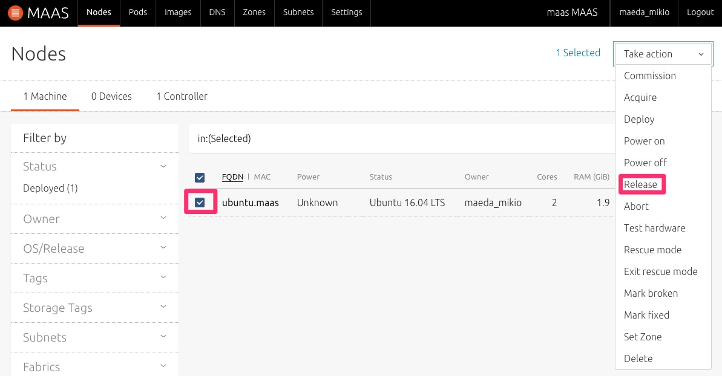The height and width of the screenshot is (376, 722).
Task: Switch to the 1 Controller tab
Action: [x=182, y=96]
